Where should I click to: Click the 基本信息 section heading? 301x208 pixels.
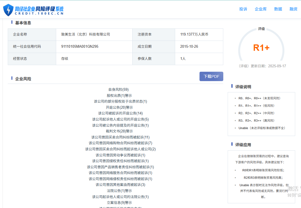pyautogui.click(x=23, y=23)
